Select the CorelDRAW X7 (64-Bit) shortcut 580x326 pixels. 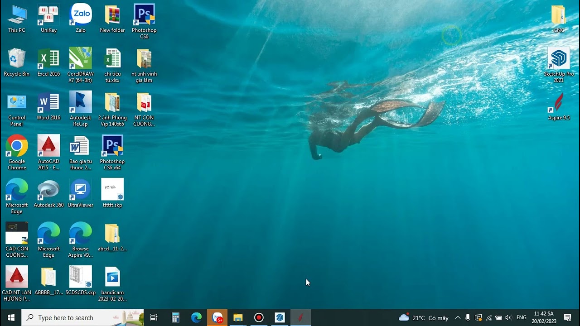click(80, 65)
